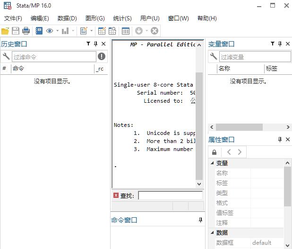The height and width of the screenshot is (249, 292).
Task: Open the 图形(G) menu
Action: [x=95, y=18]
